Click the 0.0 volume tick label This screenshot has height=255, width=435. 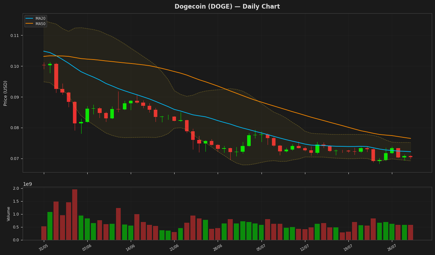(16, 240)
